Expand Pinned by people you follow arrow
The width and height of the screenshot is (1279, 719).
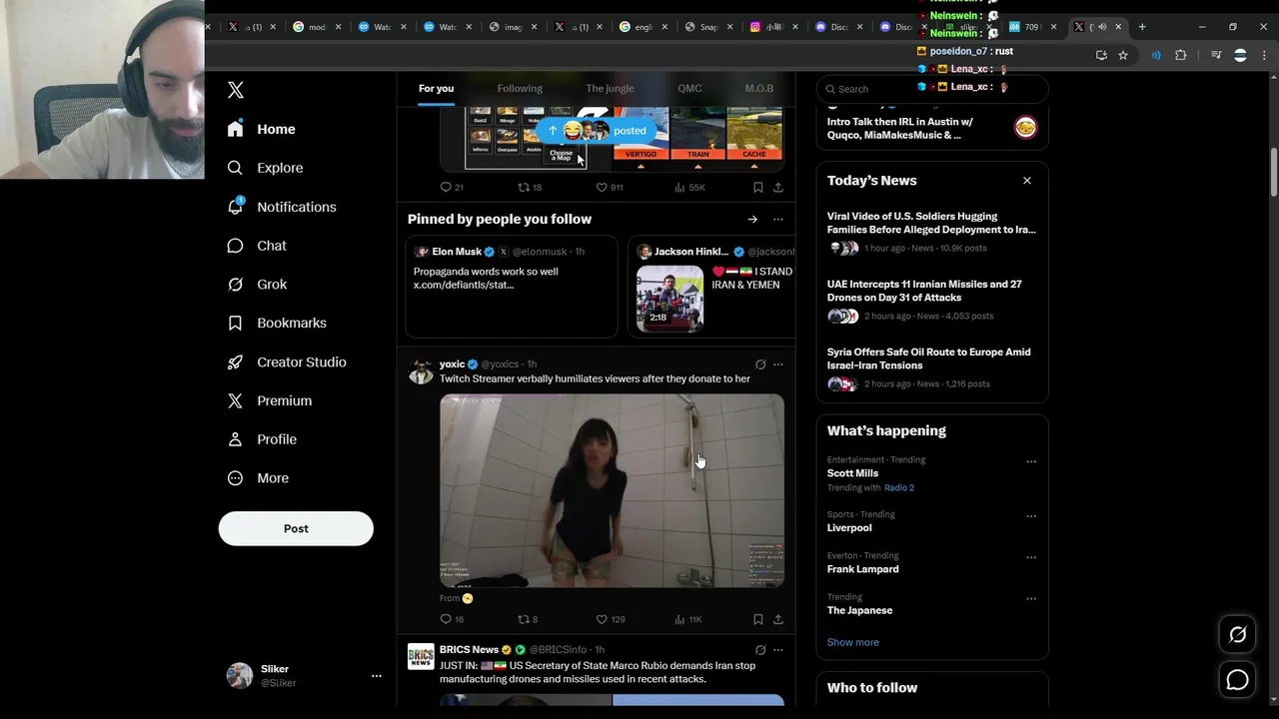(752, 220)
